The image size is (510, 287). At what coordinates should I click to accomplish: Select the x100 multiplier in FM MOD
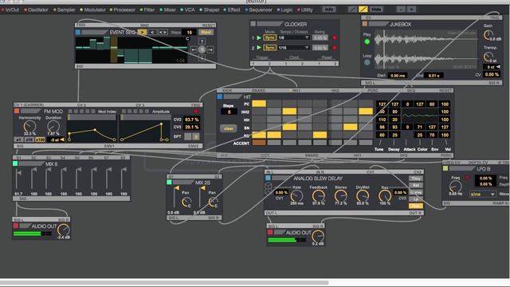40,140
